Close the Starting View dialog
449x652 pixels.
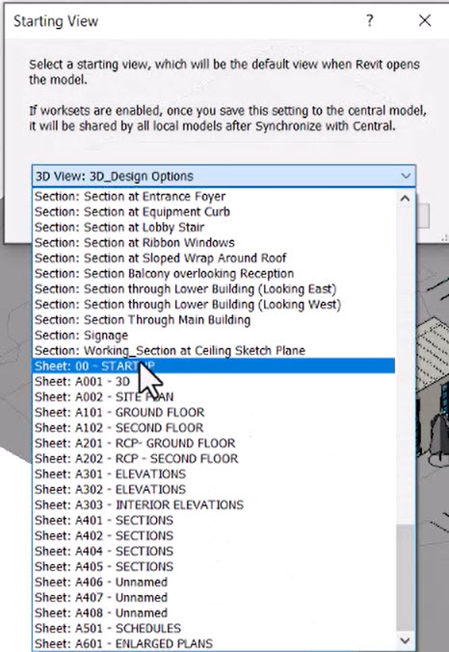(x=425, y=20)
